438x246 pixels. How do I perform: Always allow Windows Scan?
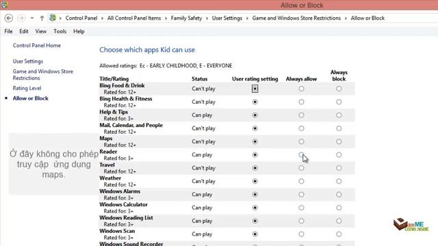[x=301, y=234]
